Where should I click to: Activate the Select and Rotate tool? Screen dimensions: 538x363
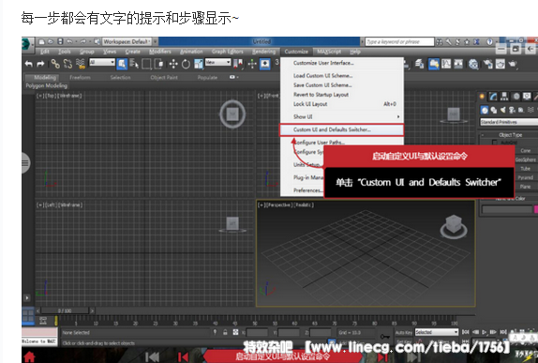click(x=186, y=64)
